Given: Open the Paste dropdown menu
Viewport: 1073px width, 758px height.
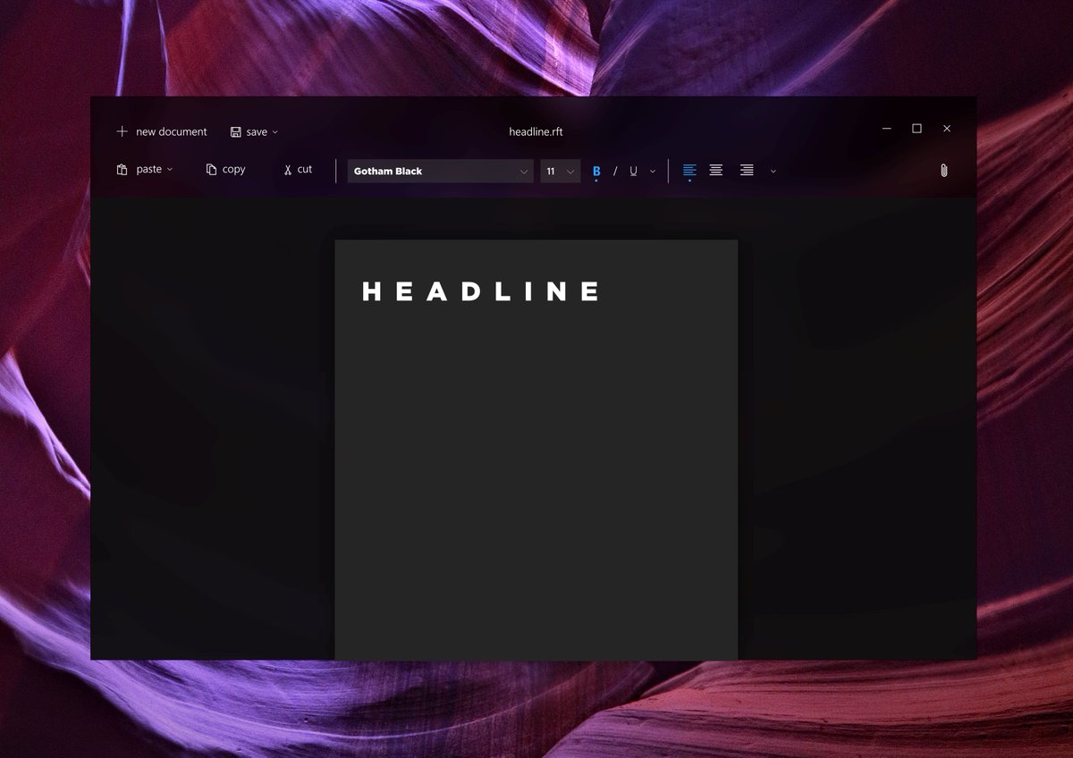Looking at the screenshot, I should (168, 168).
